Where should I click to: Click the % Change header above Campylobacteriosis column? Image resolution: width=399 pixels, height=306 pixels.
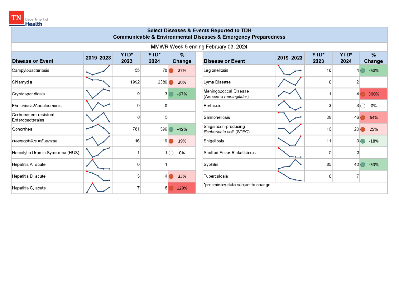pos(182,58)
